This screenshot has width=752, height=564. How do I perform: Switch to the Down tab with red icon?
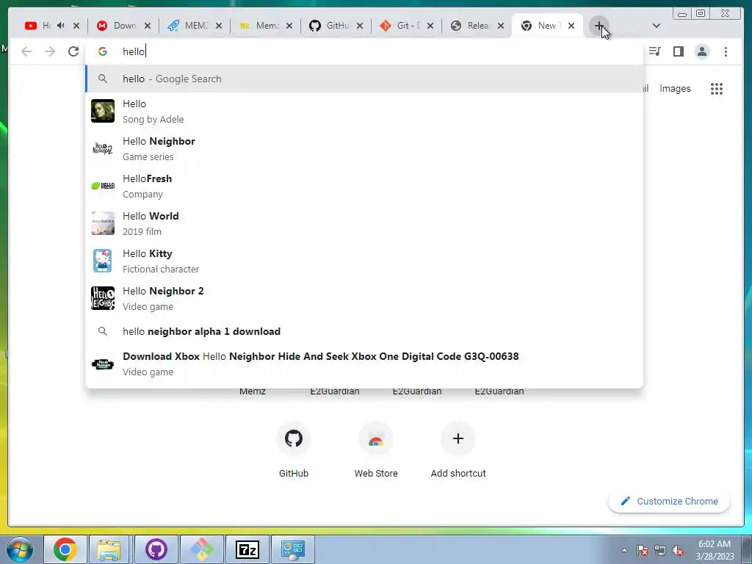(117, 26)
